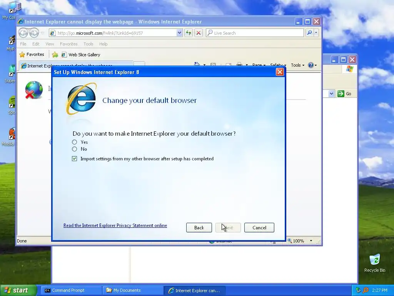The width and height of the screenshot is (394, 296).
Task: Switch to My Documents in taskbar
Action: (132, 290)
